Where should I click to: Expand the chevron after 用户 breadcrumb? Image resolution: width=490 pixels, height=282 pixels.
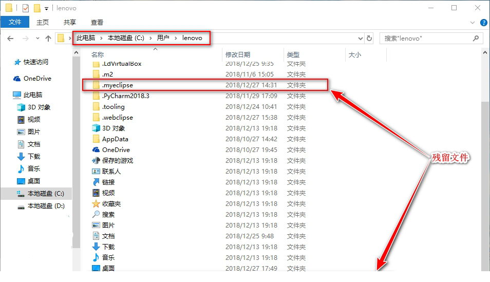pyautogui.click(x=176, y=38)
